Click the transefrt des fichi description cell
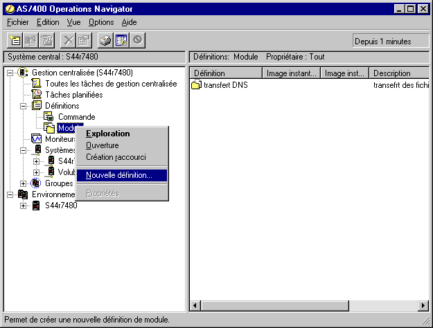This screenshot has width=433, height=328. (x=401, y=85)
